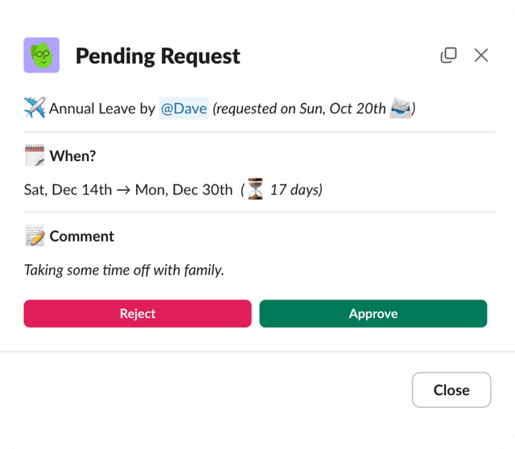Image resolution: width=515 pixels, height=449 pixels.
Task: Approve the annual leave request
Action: coord(373,314)
